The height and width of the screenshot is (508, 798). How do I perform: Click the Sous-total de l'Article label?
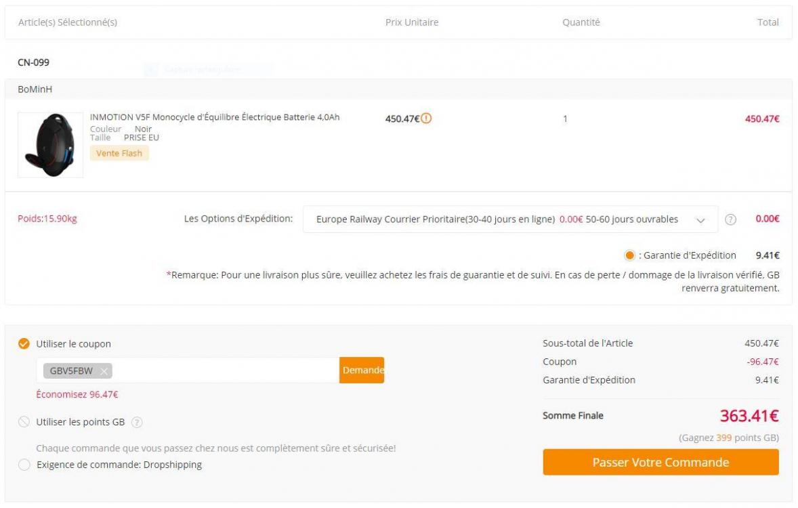(x=588, y=343)
